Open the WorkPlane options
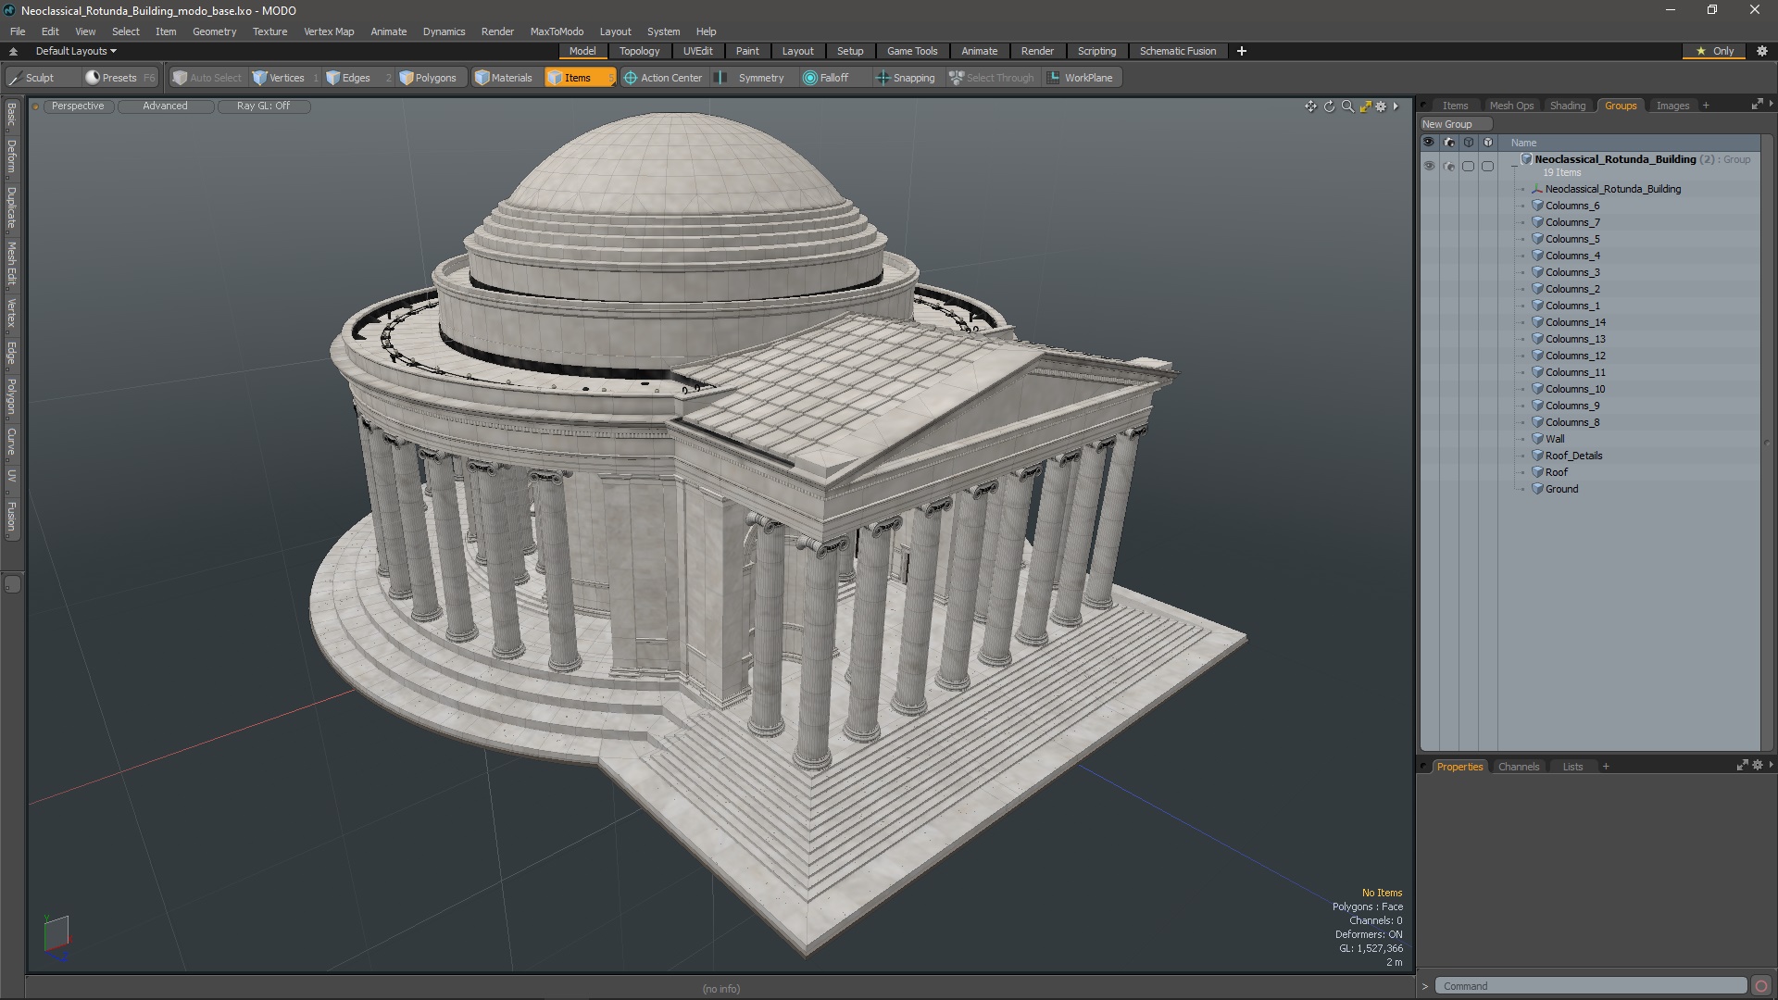 click(1080, 78)
